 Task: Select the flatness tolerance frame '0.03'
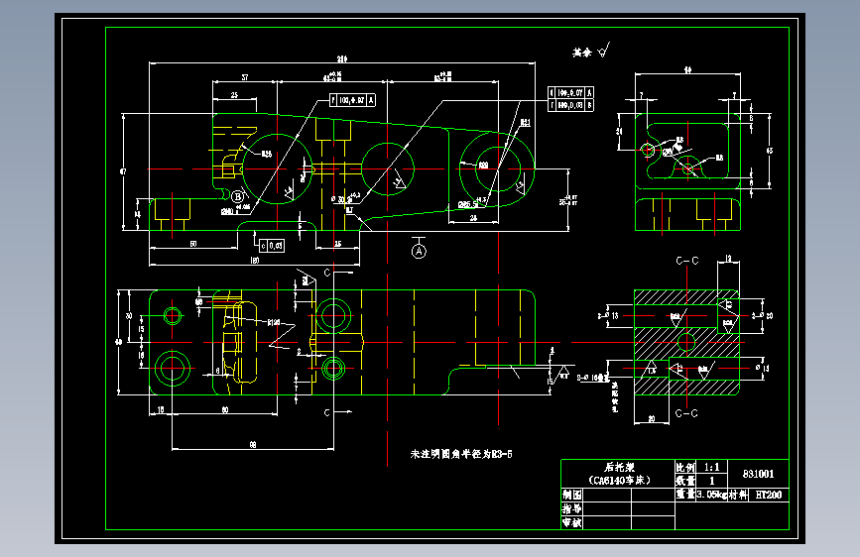click(272, 246)
